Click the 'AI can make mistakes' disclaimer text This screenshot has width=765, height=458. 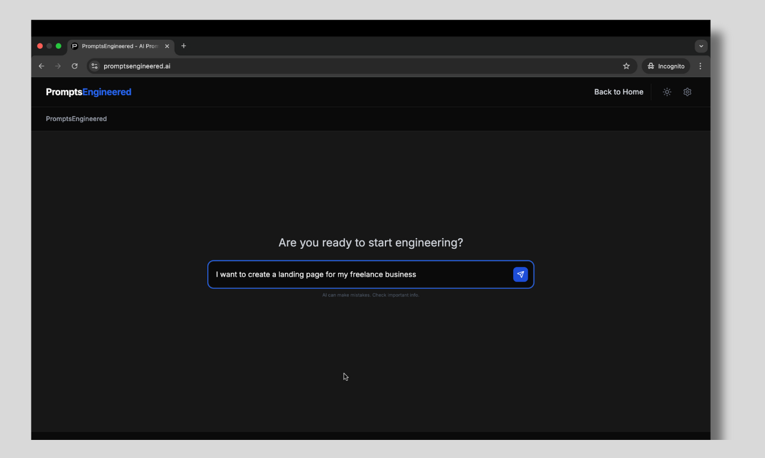(370, 295)
